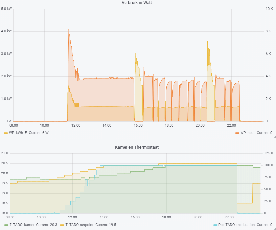Screen dimensions: 276x230
Task: Click the 'Current: 6 W' legend value
Action: pos(38,133)
